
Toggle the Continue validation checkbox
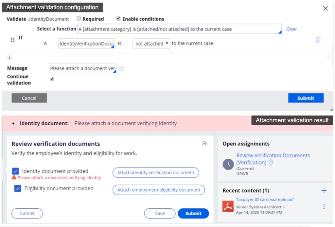(x=52, y=79)
